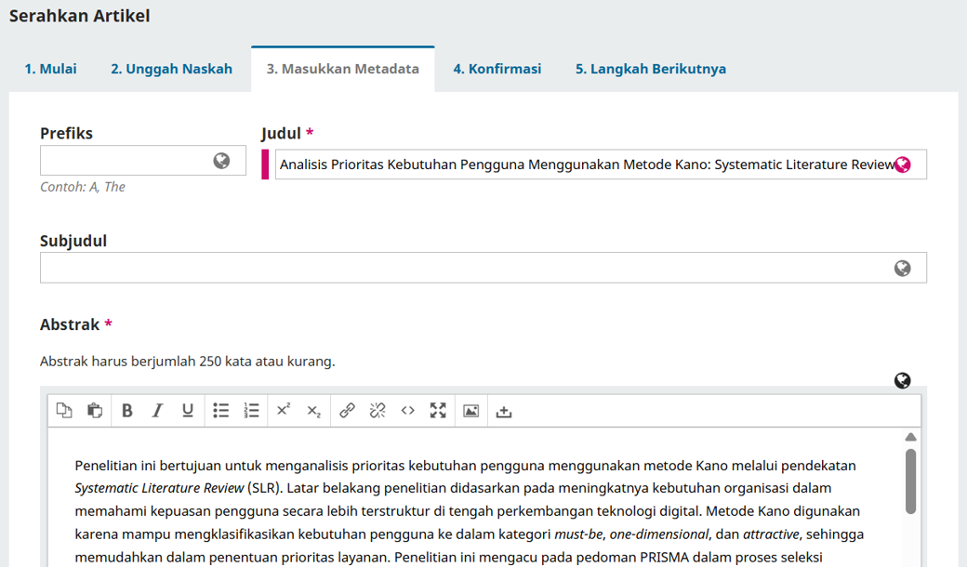Apply italic formatting in the abstract toolbar
The height and width of the screenshot is (567, 967).
coord(157,410)
